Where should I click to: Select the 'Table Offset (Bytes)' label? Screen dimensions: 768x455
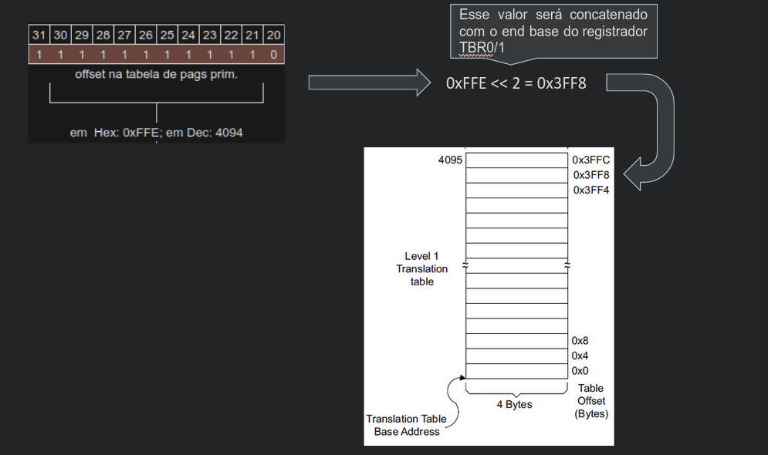pos(591,401)
